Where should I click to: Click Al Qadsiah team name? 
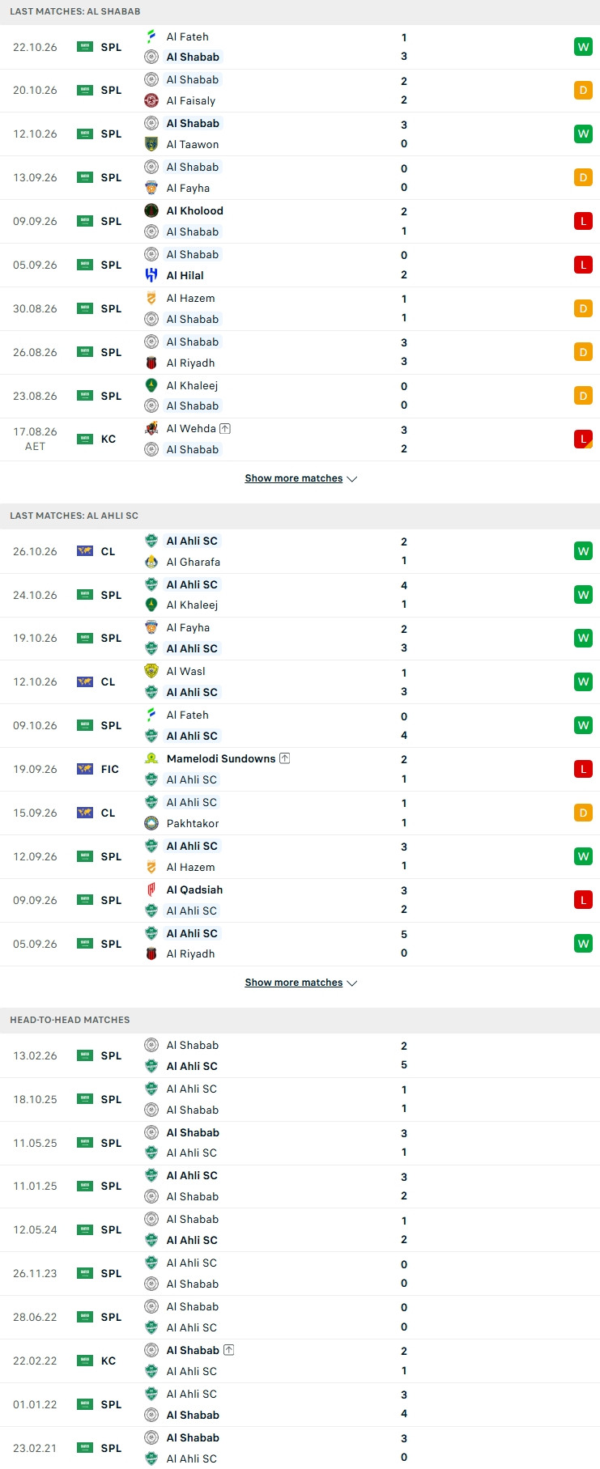coord(194,889)
